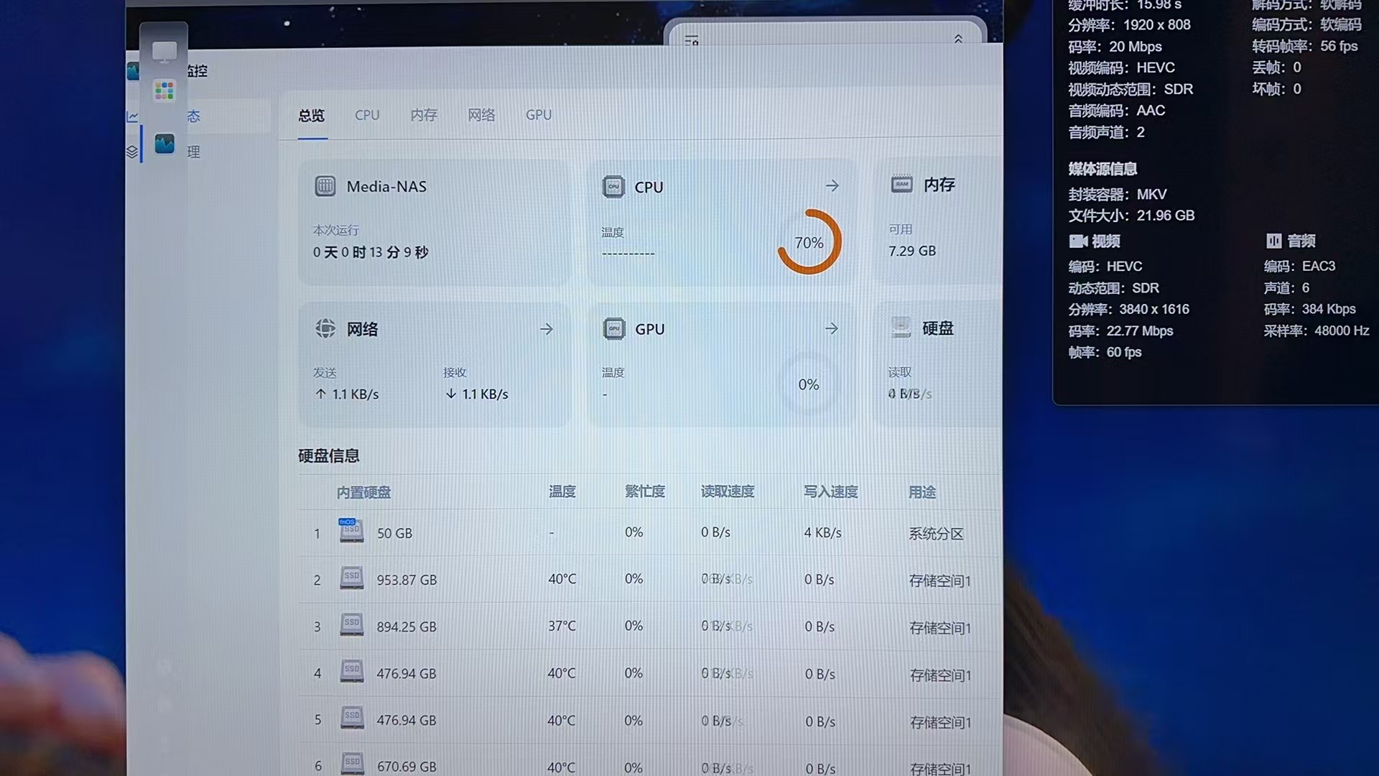Click the 37°C temperature value
This screenshot has height=776, width=1379.
[x=562, y=626]
